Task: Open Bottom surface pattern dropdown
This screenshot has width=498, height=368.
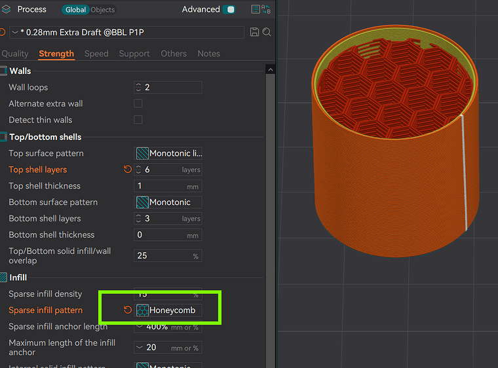Action: 168,202
